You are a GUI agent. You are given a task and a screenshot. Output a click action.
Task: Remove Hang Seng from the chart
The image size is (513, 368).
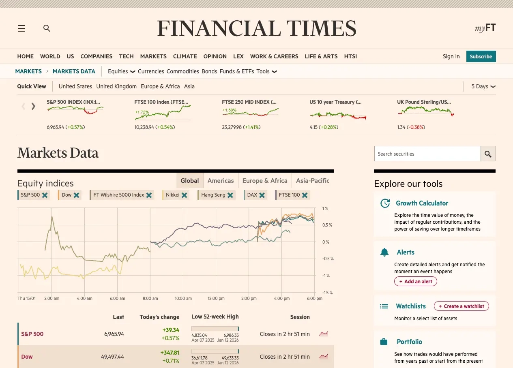231,195
